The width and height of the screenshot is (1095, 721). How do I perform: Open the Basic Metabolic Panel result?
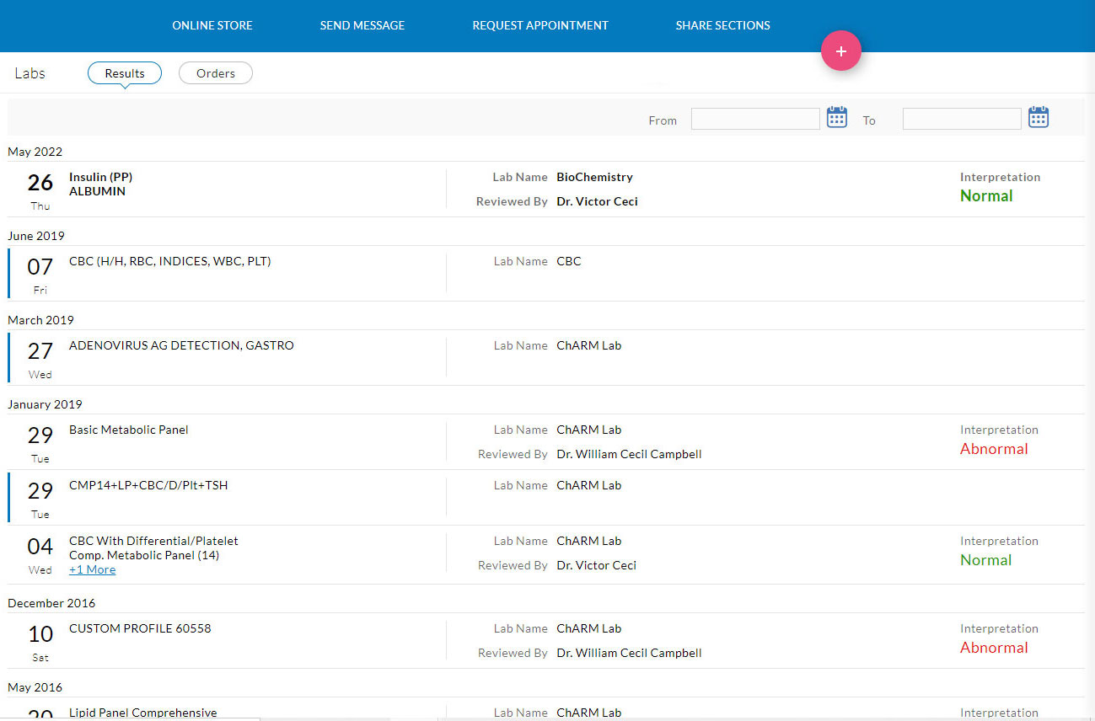point(129,430)
